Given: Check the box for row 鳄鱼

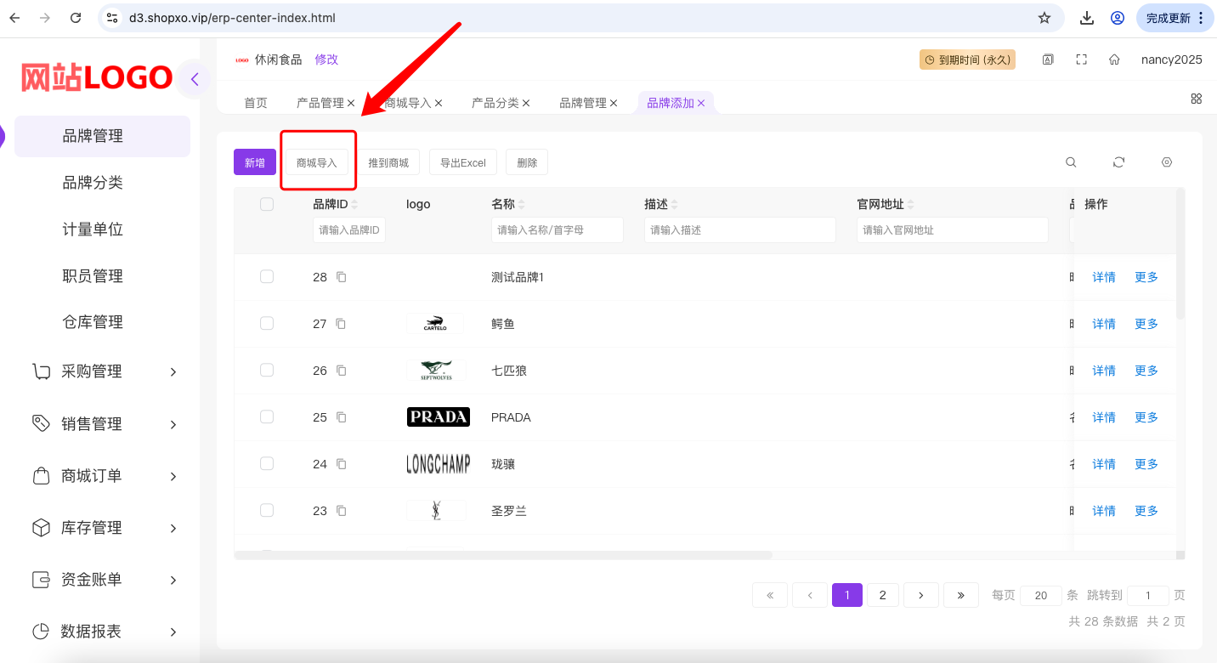Looking at the screenshot, I should (267, 323).
